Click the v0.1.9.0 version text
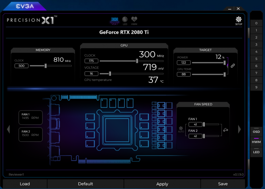The image size is (265, 189). click(x=238, y=175)
